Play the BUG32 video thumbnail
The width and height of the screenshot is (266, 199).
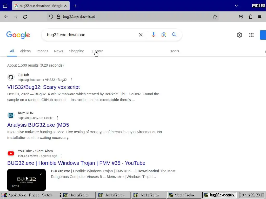(26, 180)
